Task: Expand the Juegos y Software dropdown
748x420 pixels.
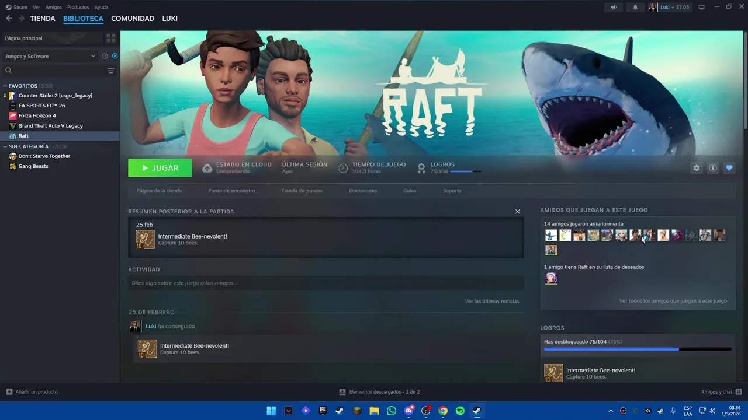Action: point(50,56)
